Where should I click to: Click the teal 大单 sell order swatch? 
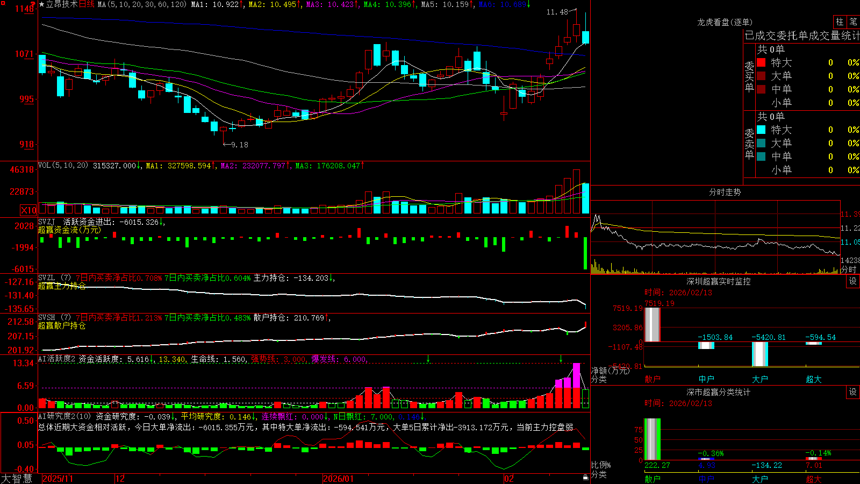point(761,143)
